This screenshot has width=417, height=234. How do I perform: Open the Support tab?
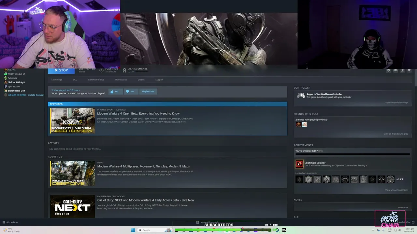tap(159, 80)
